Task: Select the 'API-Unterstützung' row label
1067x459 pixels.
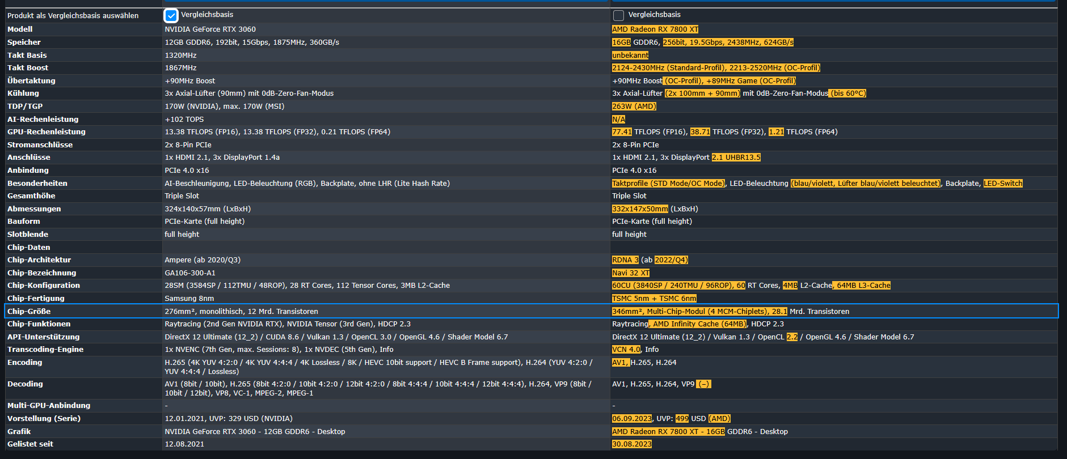Action: coord(43,337)
